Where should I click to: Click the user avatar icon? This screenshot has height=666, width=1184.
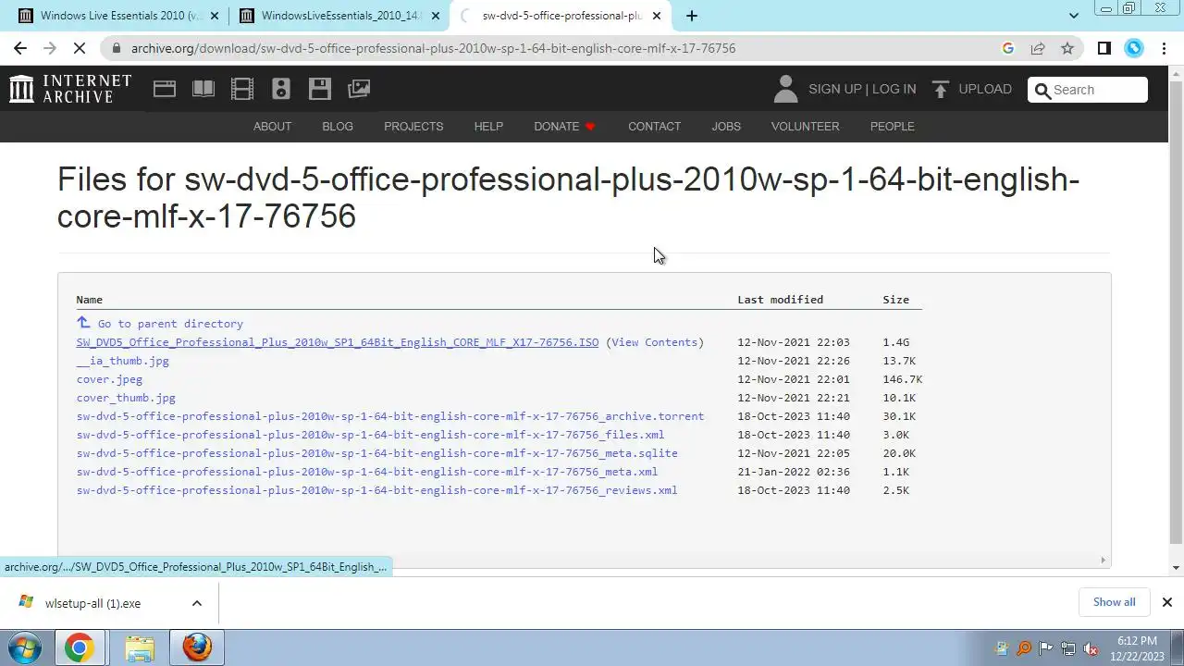tap(785, 89)
